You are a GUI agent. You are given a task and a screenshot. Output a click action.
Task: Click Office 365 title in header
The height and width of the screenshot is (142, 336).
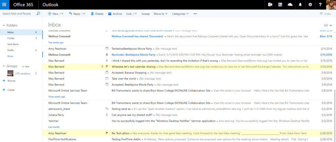point(24,5)
